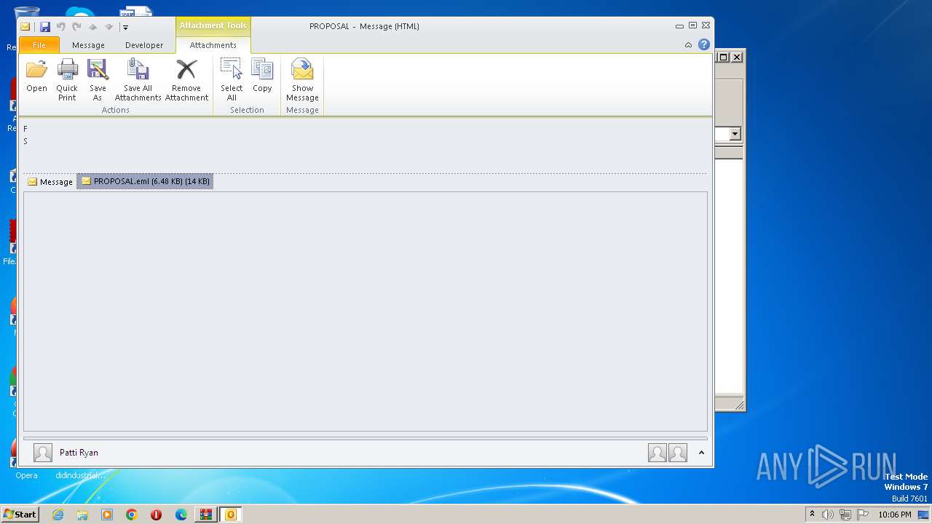Click the Undo arrow in the quick access toolbar

coord(61,27)
